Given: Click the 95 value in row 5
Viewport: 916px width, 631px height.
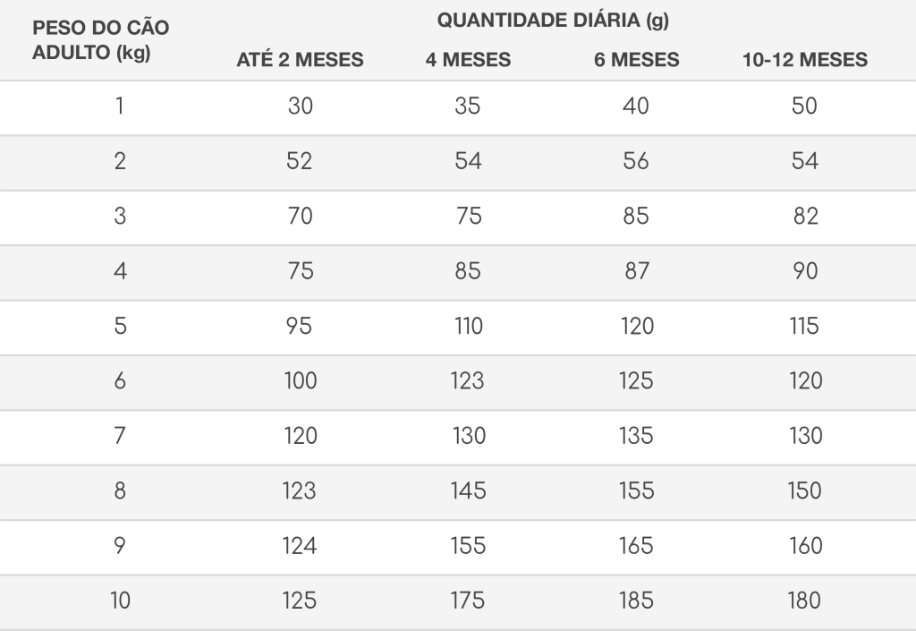Looking at the screenshot, I should [x=299, y=326].
